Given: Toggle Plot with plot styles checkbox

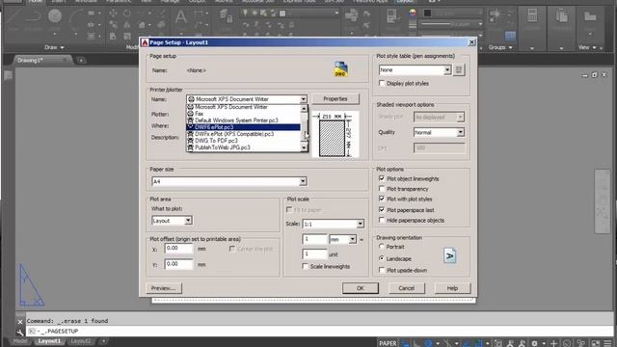Looking at the screenshot, I should (x=382, y=199).
